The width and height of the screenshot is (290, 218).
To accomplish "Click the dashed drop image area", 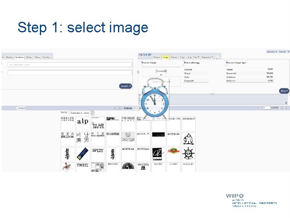I will pyautogui.click(x=161, y=82).
